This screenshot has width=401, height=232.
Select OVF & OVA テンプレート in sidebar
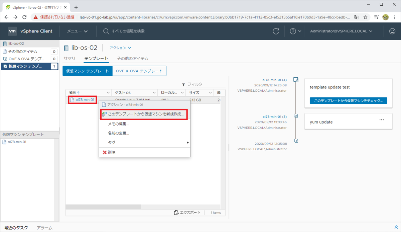[29, 59]
